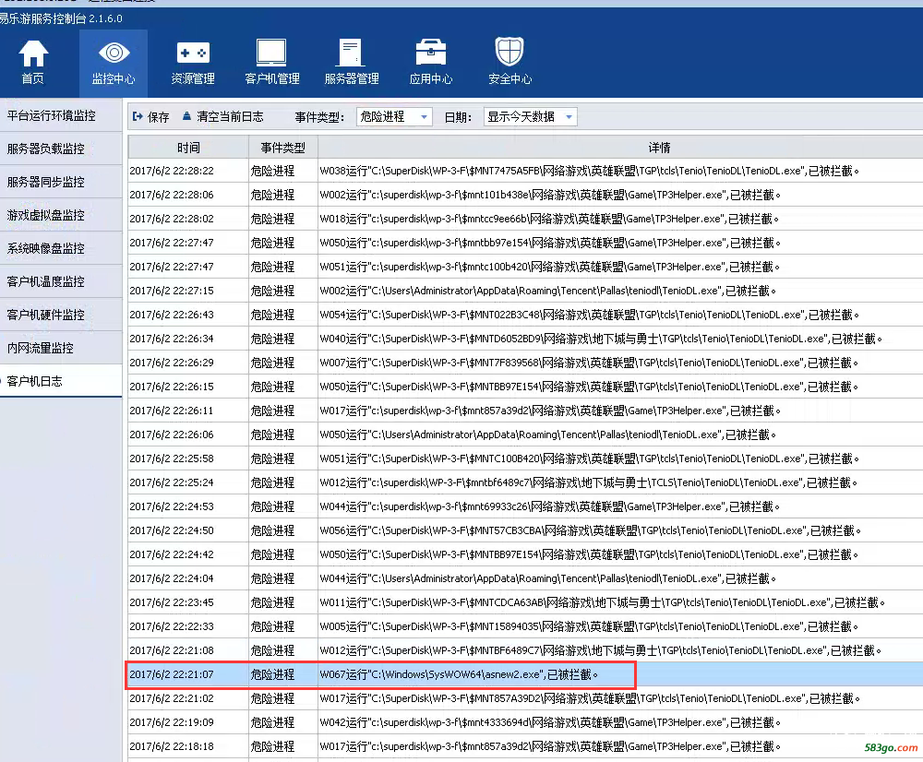Select the row timestamped 22:18:18
The image size is (923, 762).
(525, 746)
